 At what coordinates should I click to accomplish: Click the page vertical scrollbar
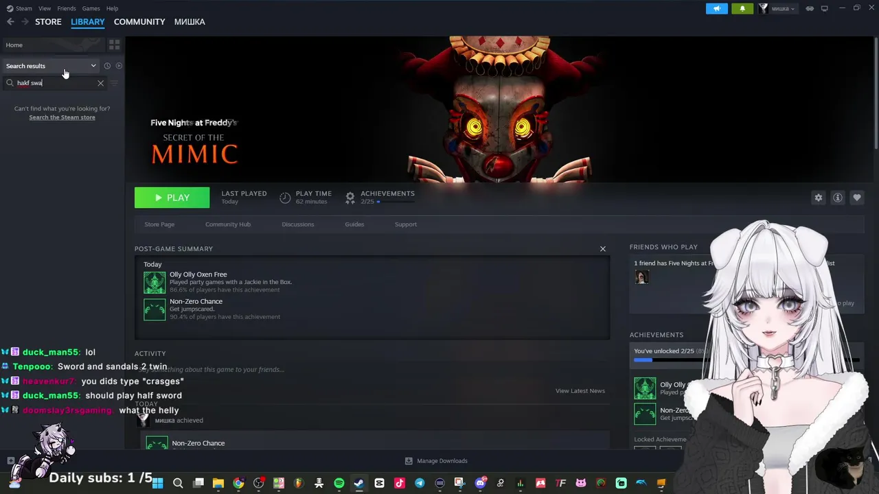[876, 93]
